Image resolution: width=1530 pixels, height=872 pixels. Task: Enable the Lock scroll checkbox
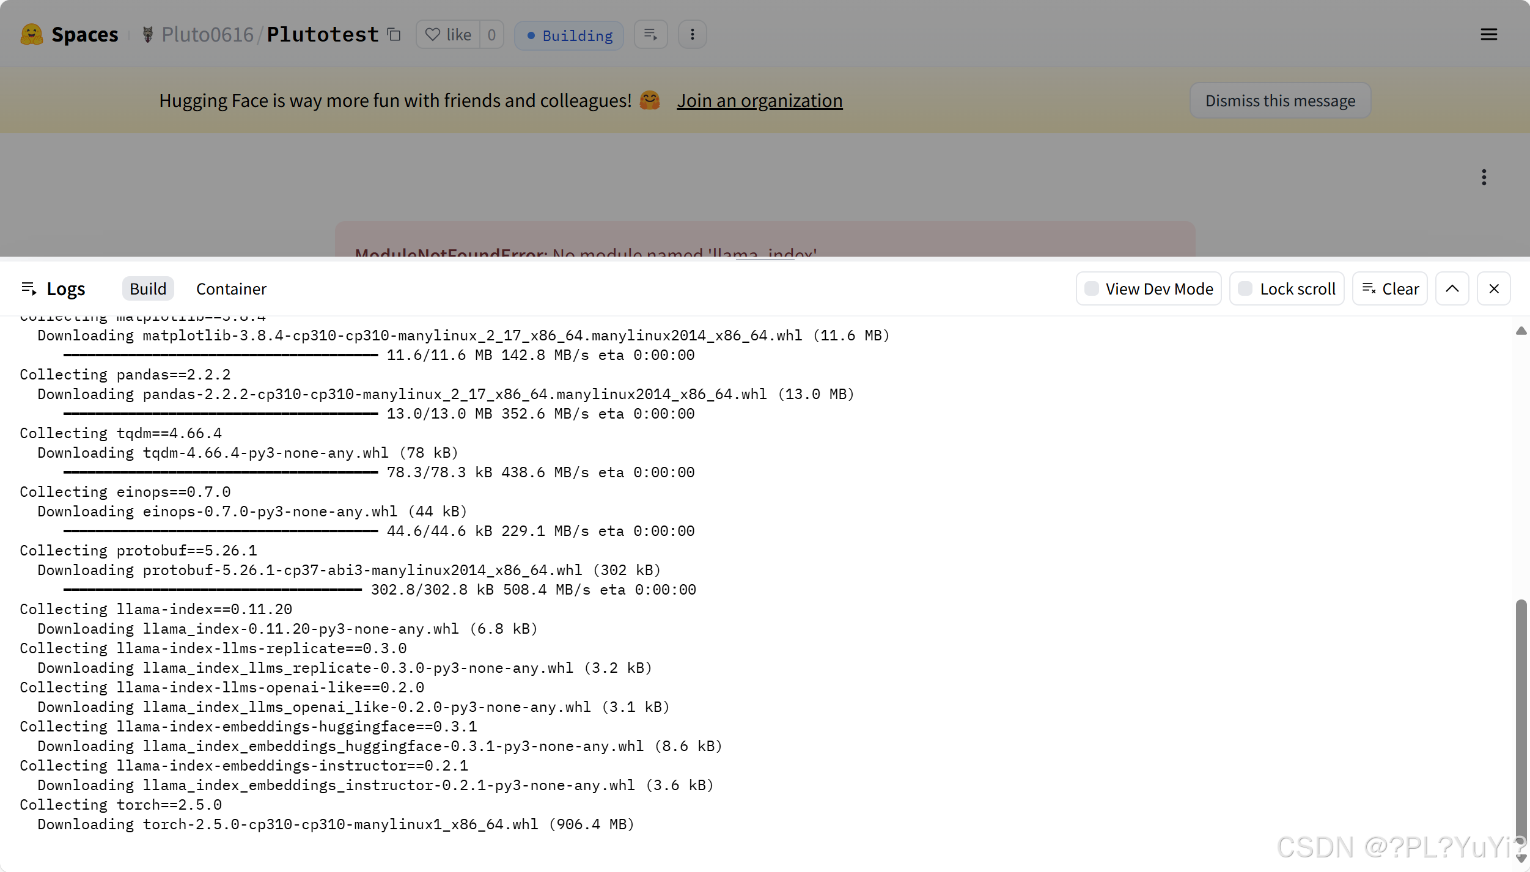(x=1245, y=288)
